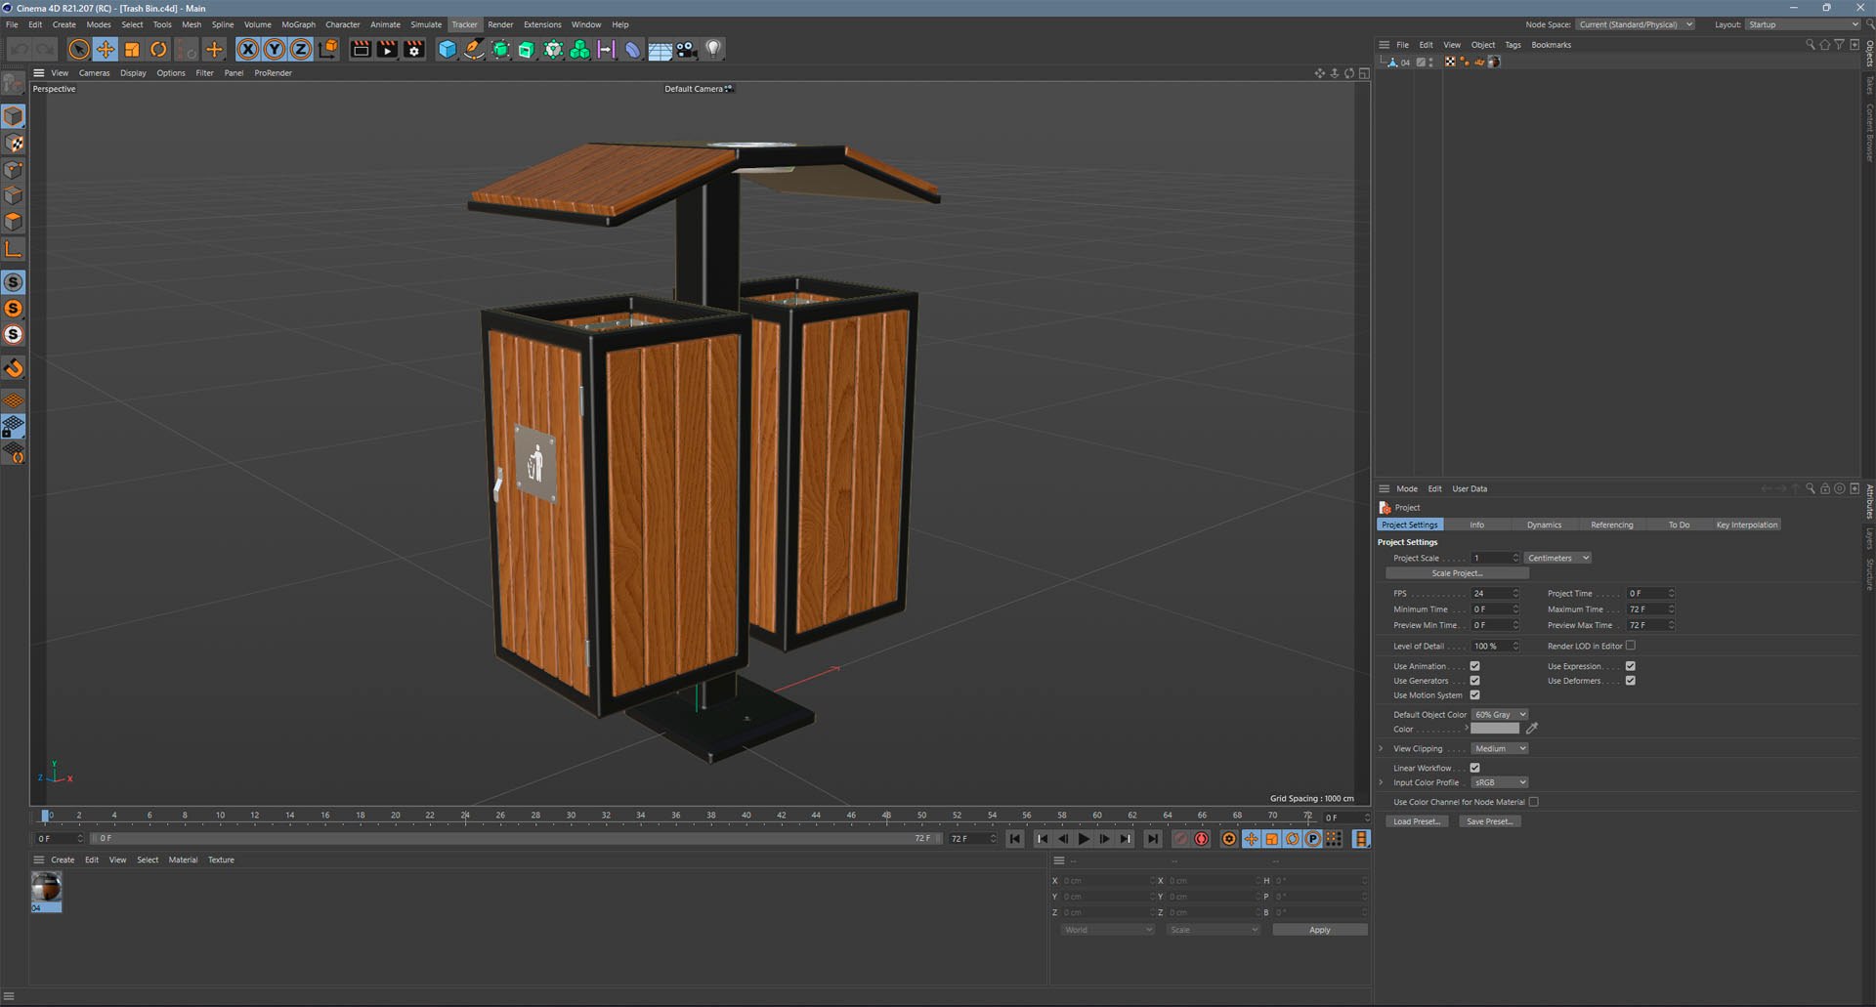Click the Bend deformer icon
Screen dimensions: 1876x1007
click(x=633, y=49)
